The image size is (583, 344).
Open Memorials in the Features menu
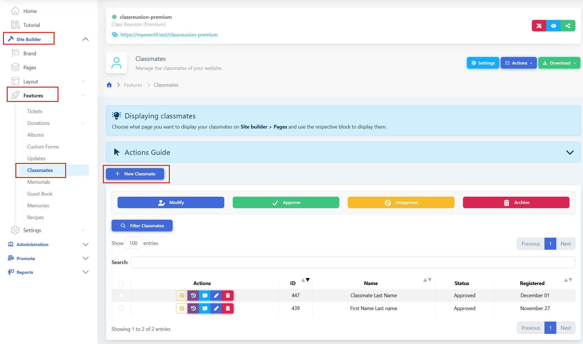pyautogui.click(x=39, y=182)
